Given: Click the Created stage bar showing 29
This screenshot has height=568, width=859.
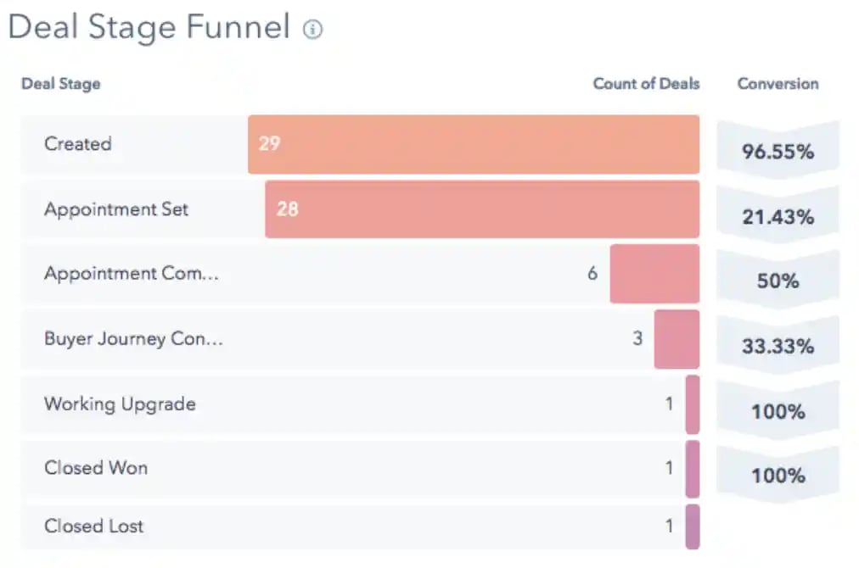Looking at the screenshot, I should coord(473,144).
